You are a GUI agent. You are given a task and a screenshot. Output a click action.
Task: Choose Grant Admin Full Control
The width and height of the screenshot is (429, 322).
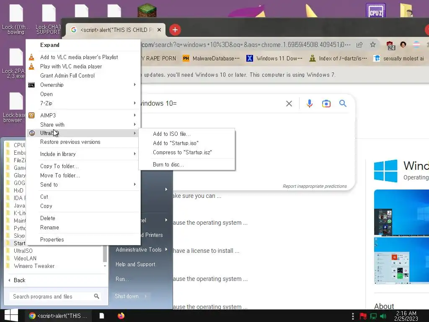(83, 75)
